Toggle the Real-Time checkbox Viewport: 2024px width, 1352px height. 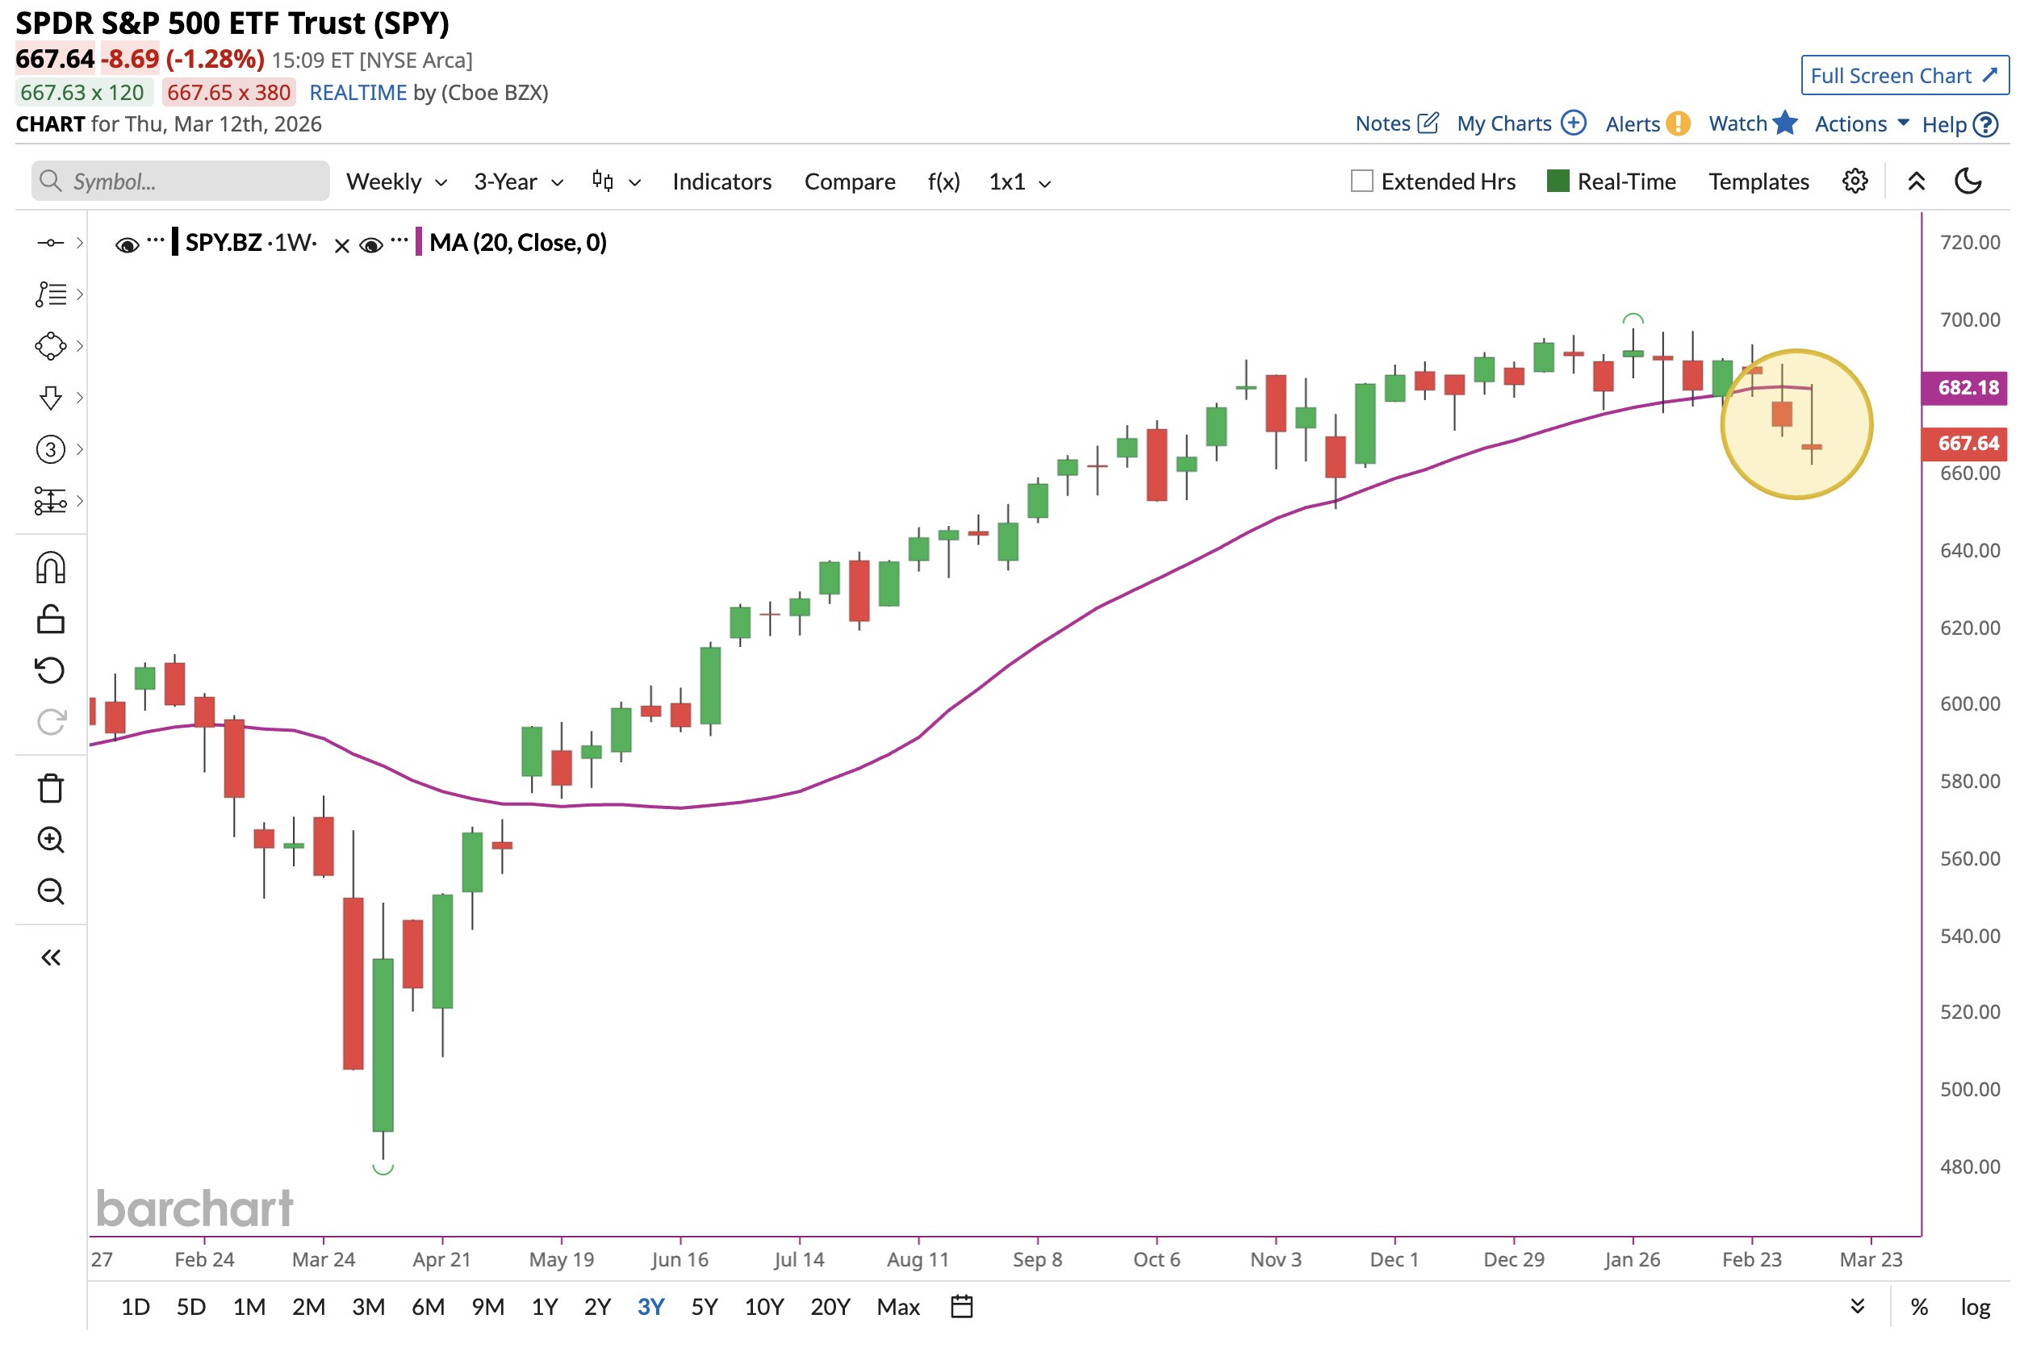[x=1558, y=182]
